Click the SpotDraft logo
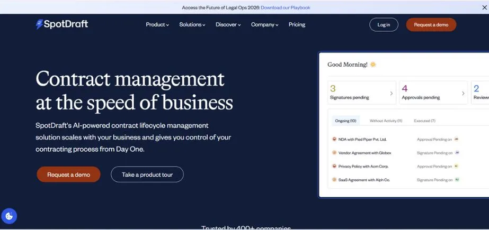489x230 pixels. [x=62, y=24]
